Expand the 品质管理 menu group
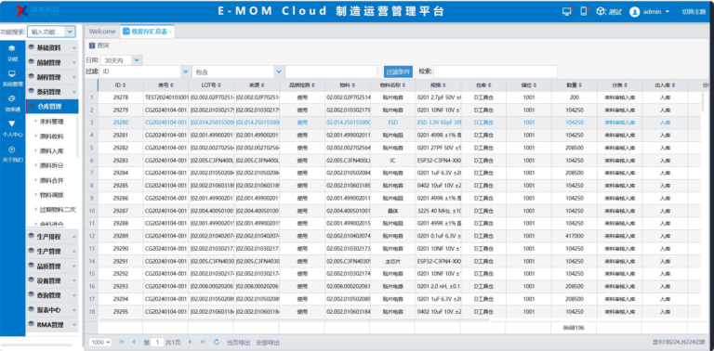This screenshot has height=351, width=714. tap(52, 266)
